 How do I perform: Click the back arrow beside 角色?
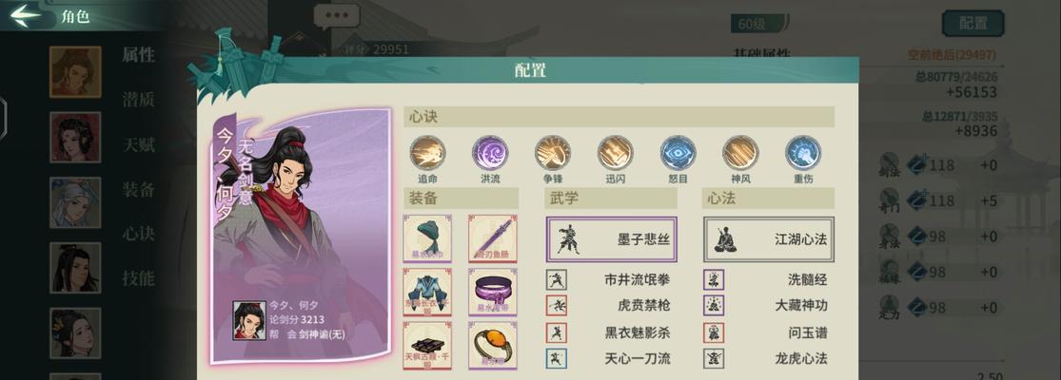coord(26,15)
